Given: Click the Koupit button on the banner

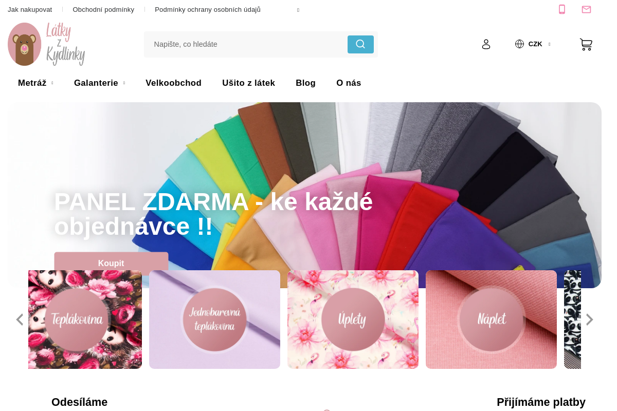Looking at the screenshot, I should pos(111,261).
